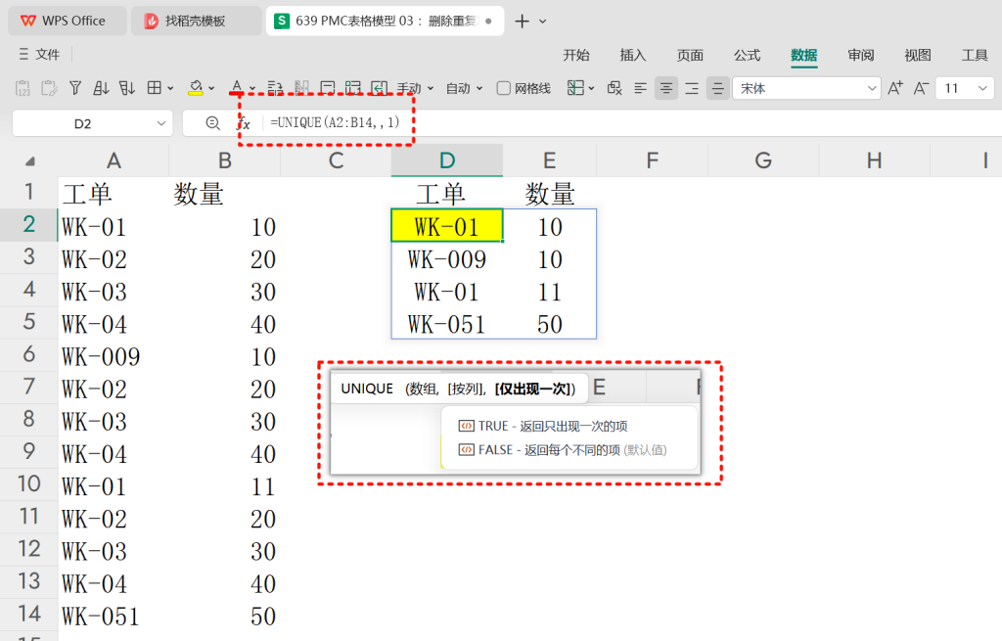
Task: Click the paste values icon in toolbar
Action: (23, 88)
